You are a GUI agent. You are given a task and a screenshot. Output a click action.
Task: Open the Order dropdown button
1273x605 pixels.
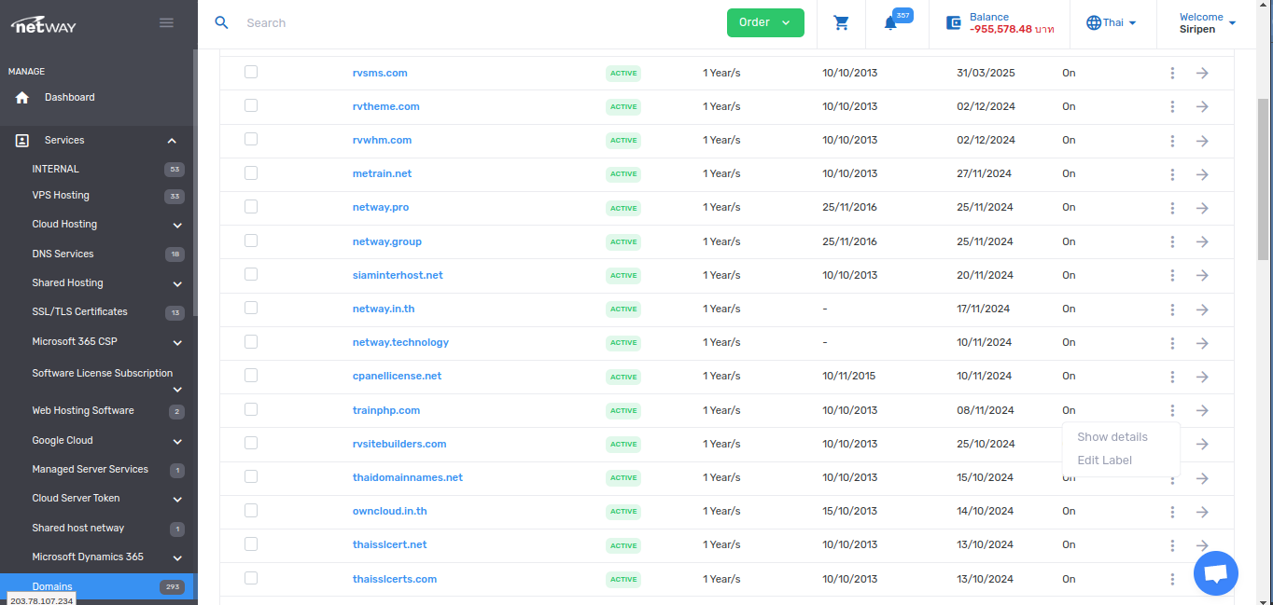(x=764, y=22)
